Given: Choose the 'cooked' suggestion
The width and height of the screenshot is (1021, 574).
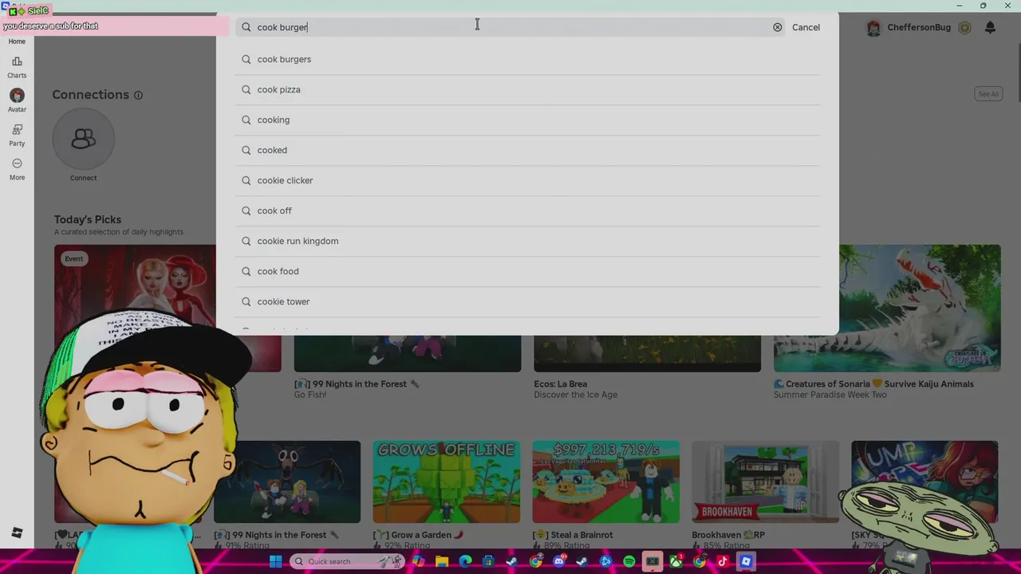Looking at the screenshot, I should click(528, 150).
